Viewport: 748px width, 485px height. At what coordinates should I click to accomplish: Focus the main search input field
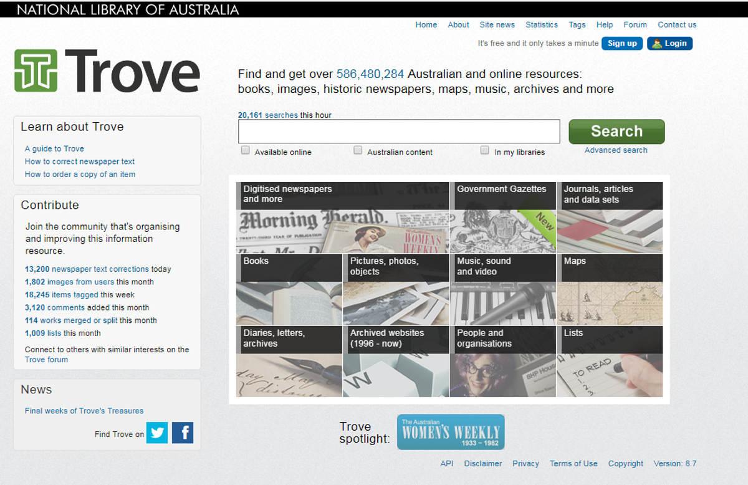point(399,132)
